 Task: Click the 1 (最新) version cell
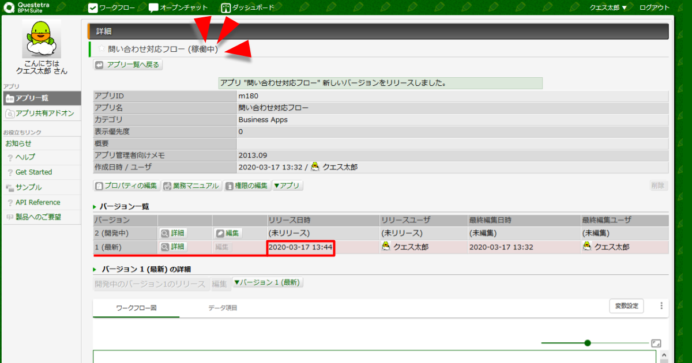125,247
